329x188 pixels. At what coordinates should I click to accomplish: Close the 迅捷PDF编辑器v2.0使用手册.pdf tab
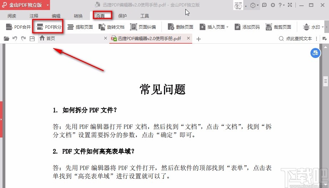(x=188, y=38)
